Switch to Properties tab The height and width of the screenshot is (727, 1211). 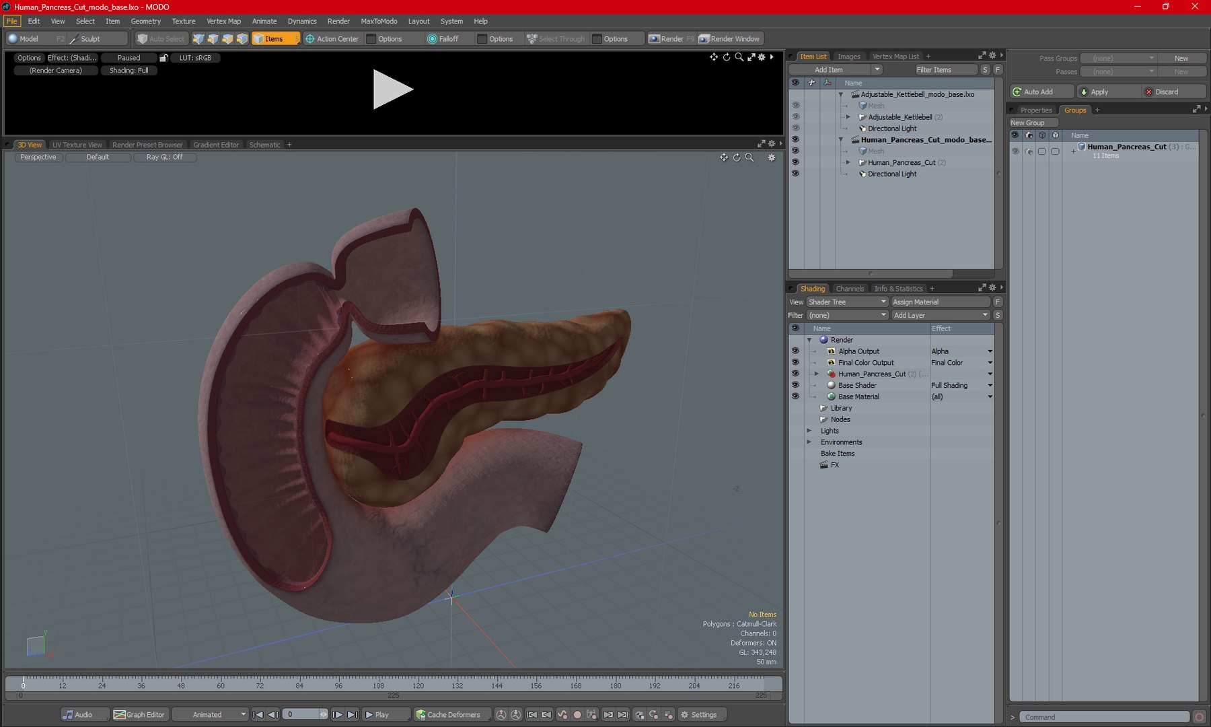(1035, 110)
